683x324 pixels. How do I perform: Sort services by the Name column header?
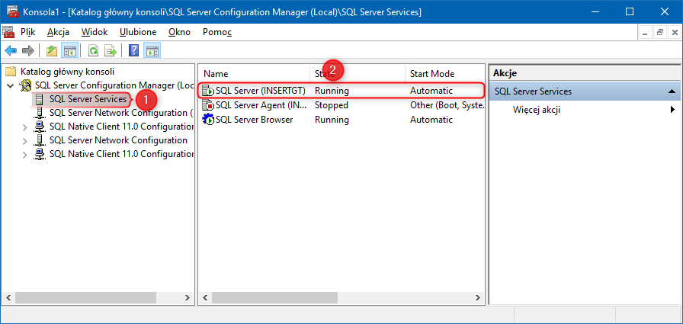(x=255, y=74)
